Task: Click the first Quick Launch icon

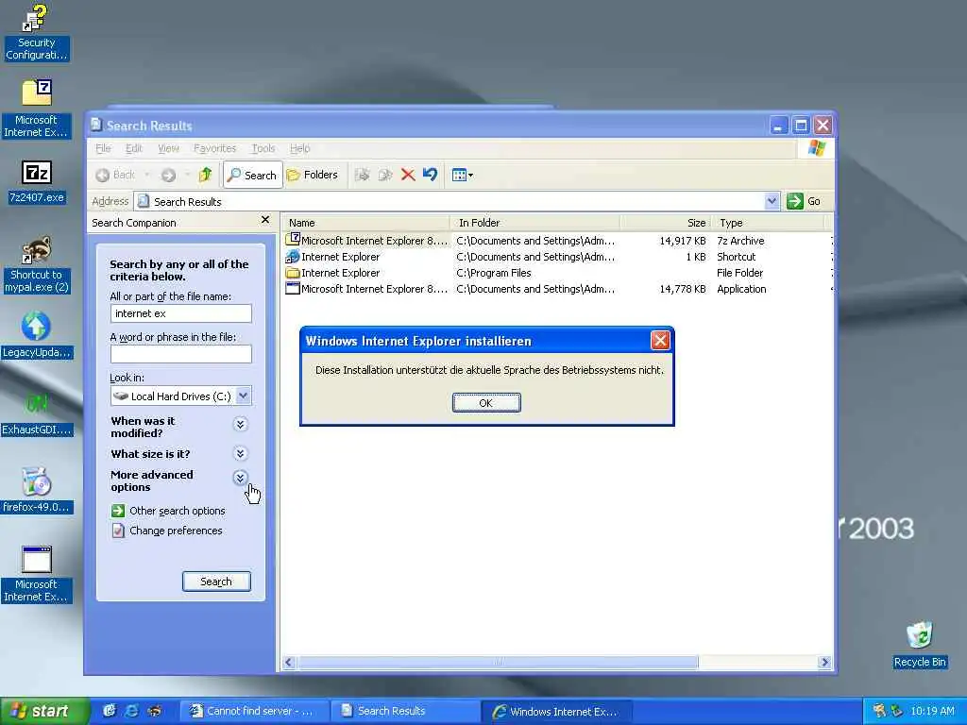Action: pos(110,711)
